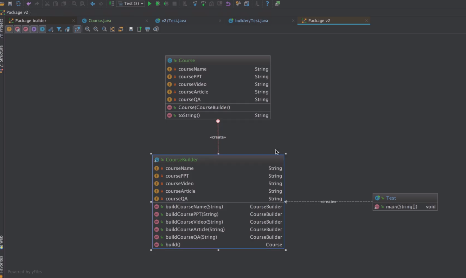Click the Back navigation arrow
Screen dimensions: 466x278
coord(92,4)
